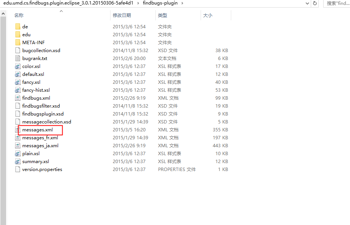Refresh the folder with the reload icon
350x225 pixels.
pyautogui.click(x=315, y=3)
